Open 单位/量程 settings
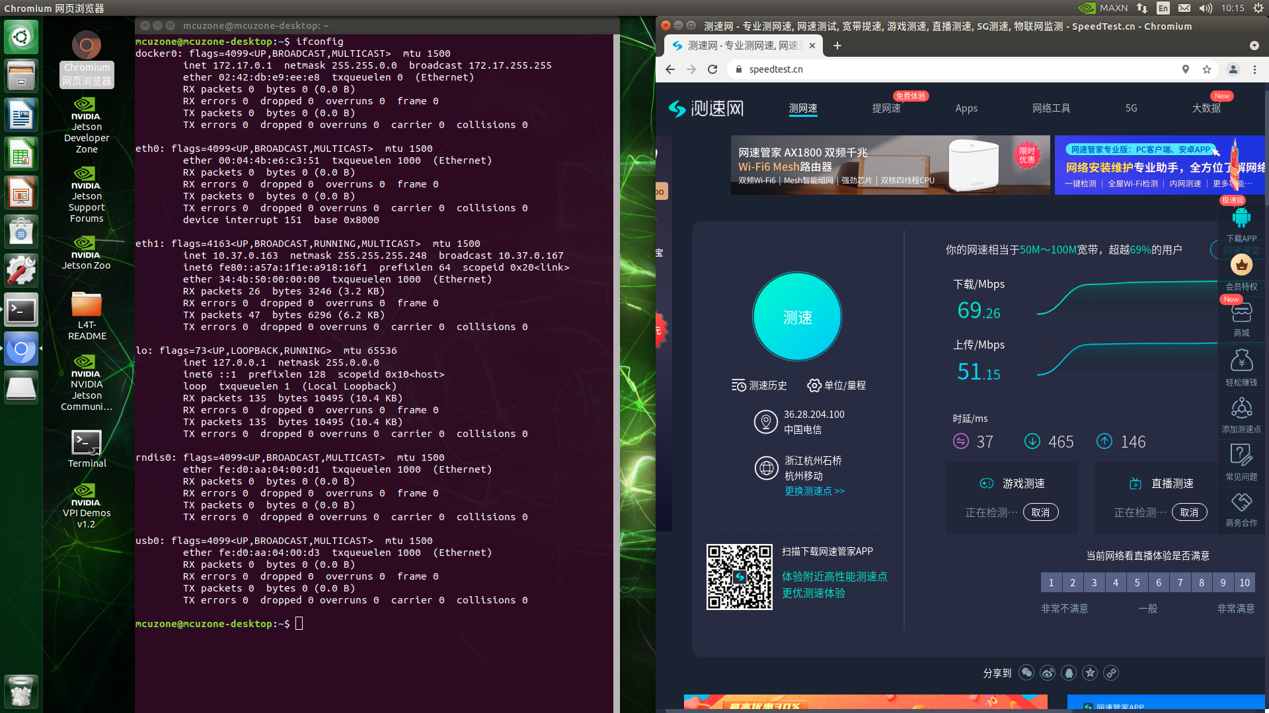 pyautogui.click(x=837, y=386)
